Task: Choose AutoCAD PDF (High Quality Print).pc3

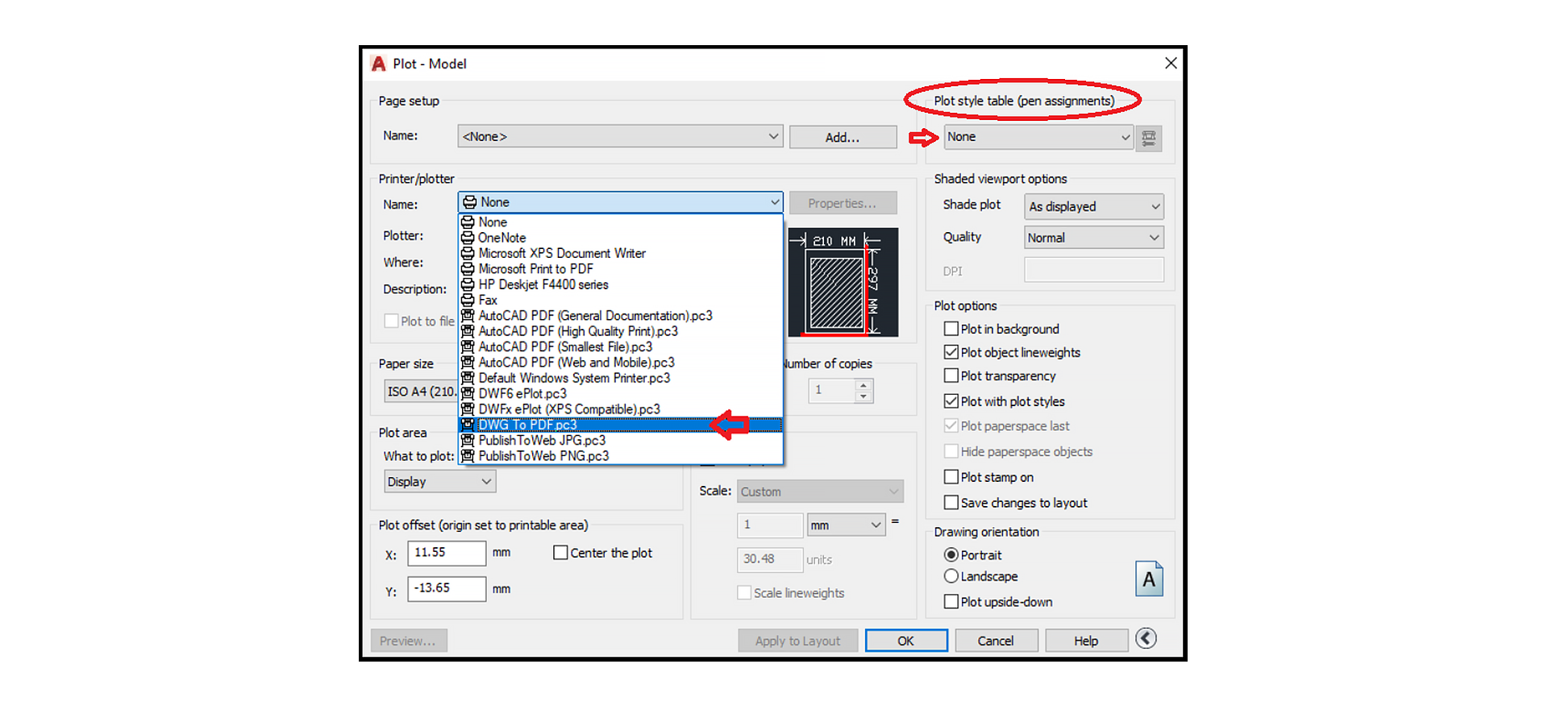Action: 621,331
